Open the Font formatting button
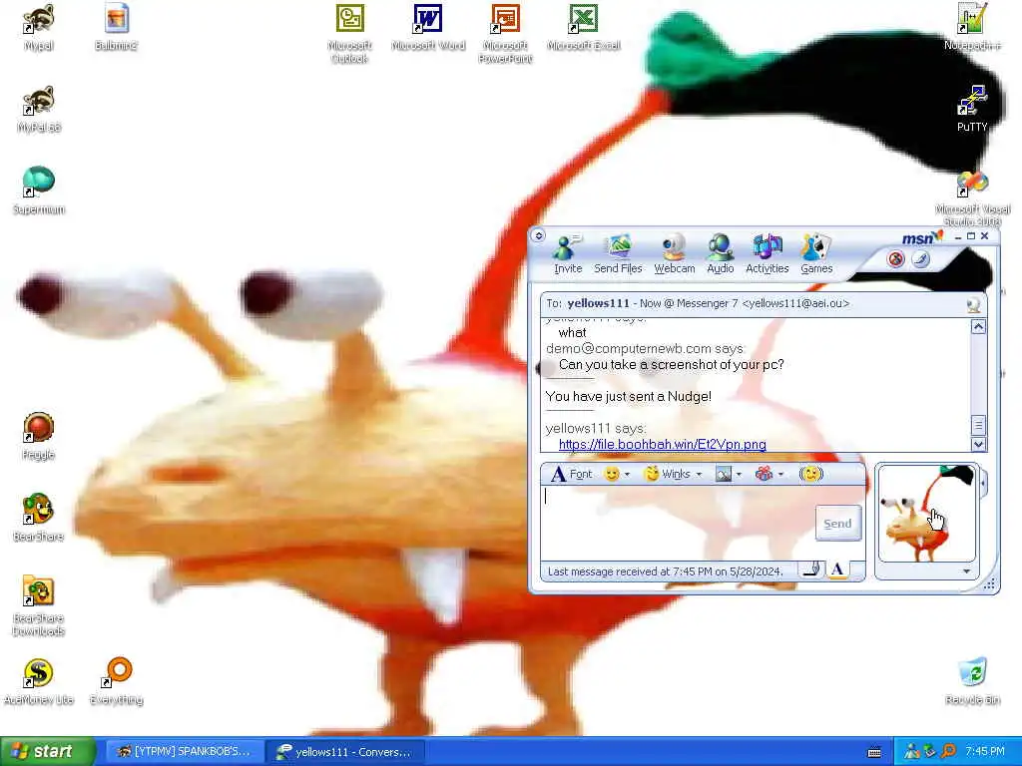Screen dimensions: 1022x766 [x=572, y=474]
